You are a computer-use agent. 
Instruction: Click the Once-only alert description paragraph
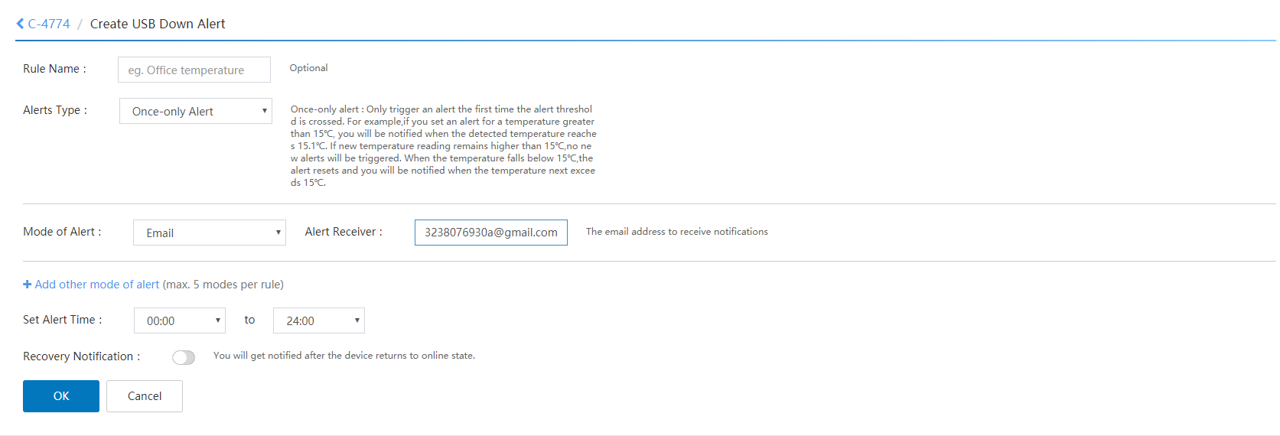(443, 146)
